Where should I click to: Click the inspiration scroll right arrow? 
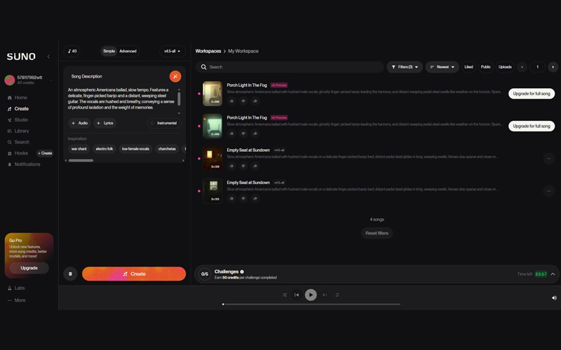183,160
